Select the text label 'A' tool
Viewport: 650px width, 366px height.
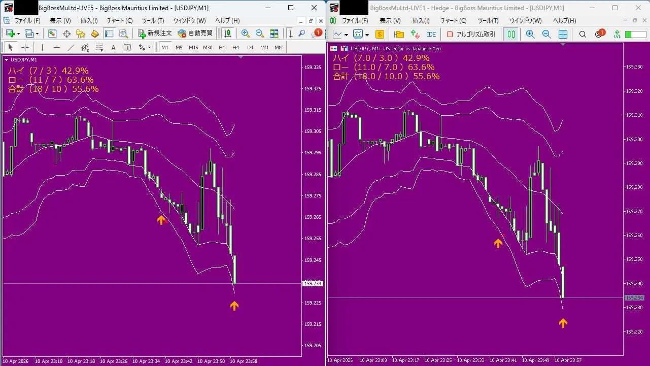click(x=113, y=47)
